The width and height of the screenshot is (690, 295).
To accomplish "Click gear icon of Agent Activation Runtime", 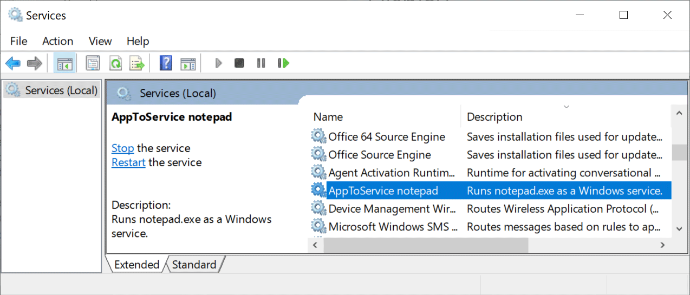I will click(318, 172).
